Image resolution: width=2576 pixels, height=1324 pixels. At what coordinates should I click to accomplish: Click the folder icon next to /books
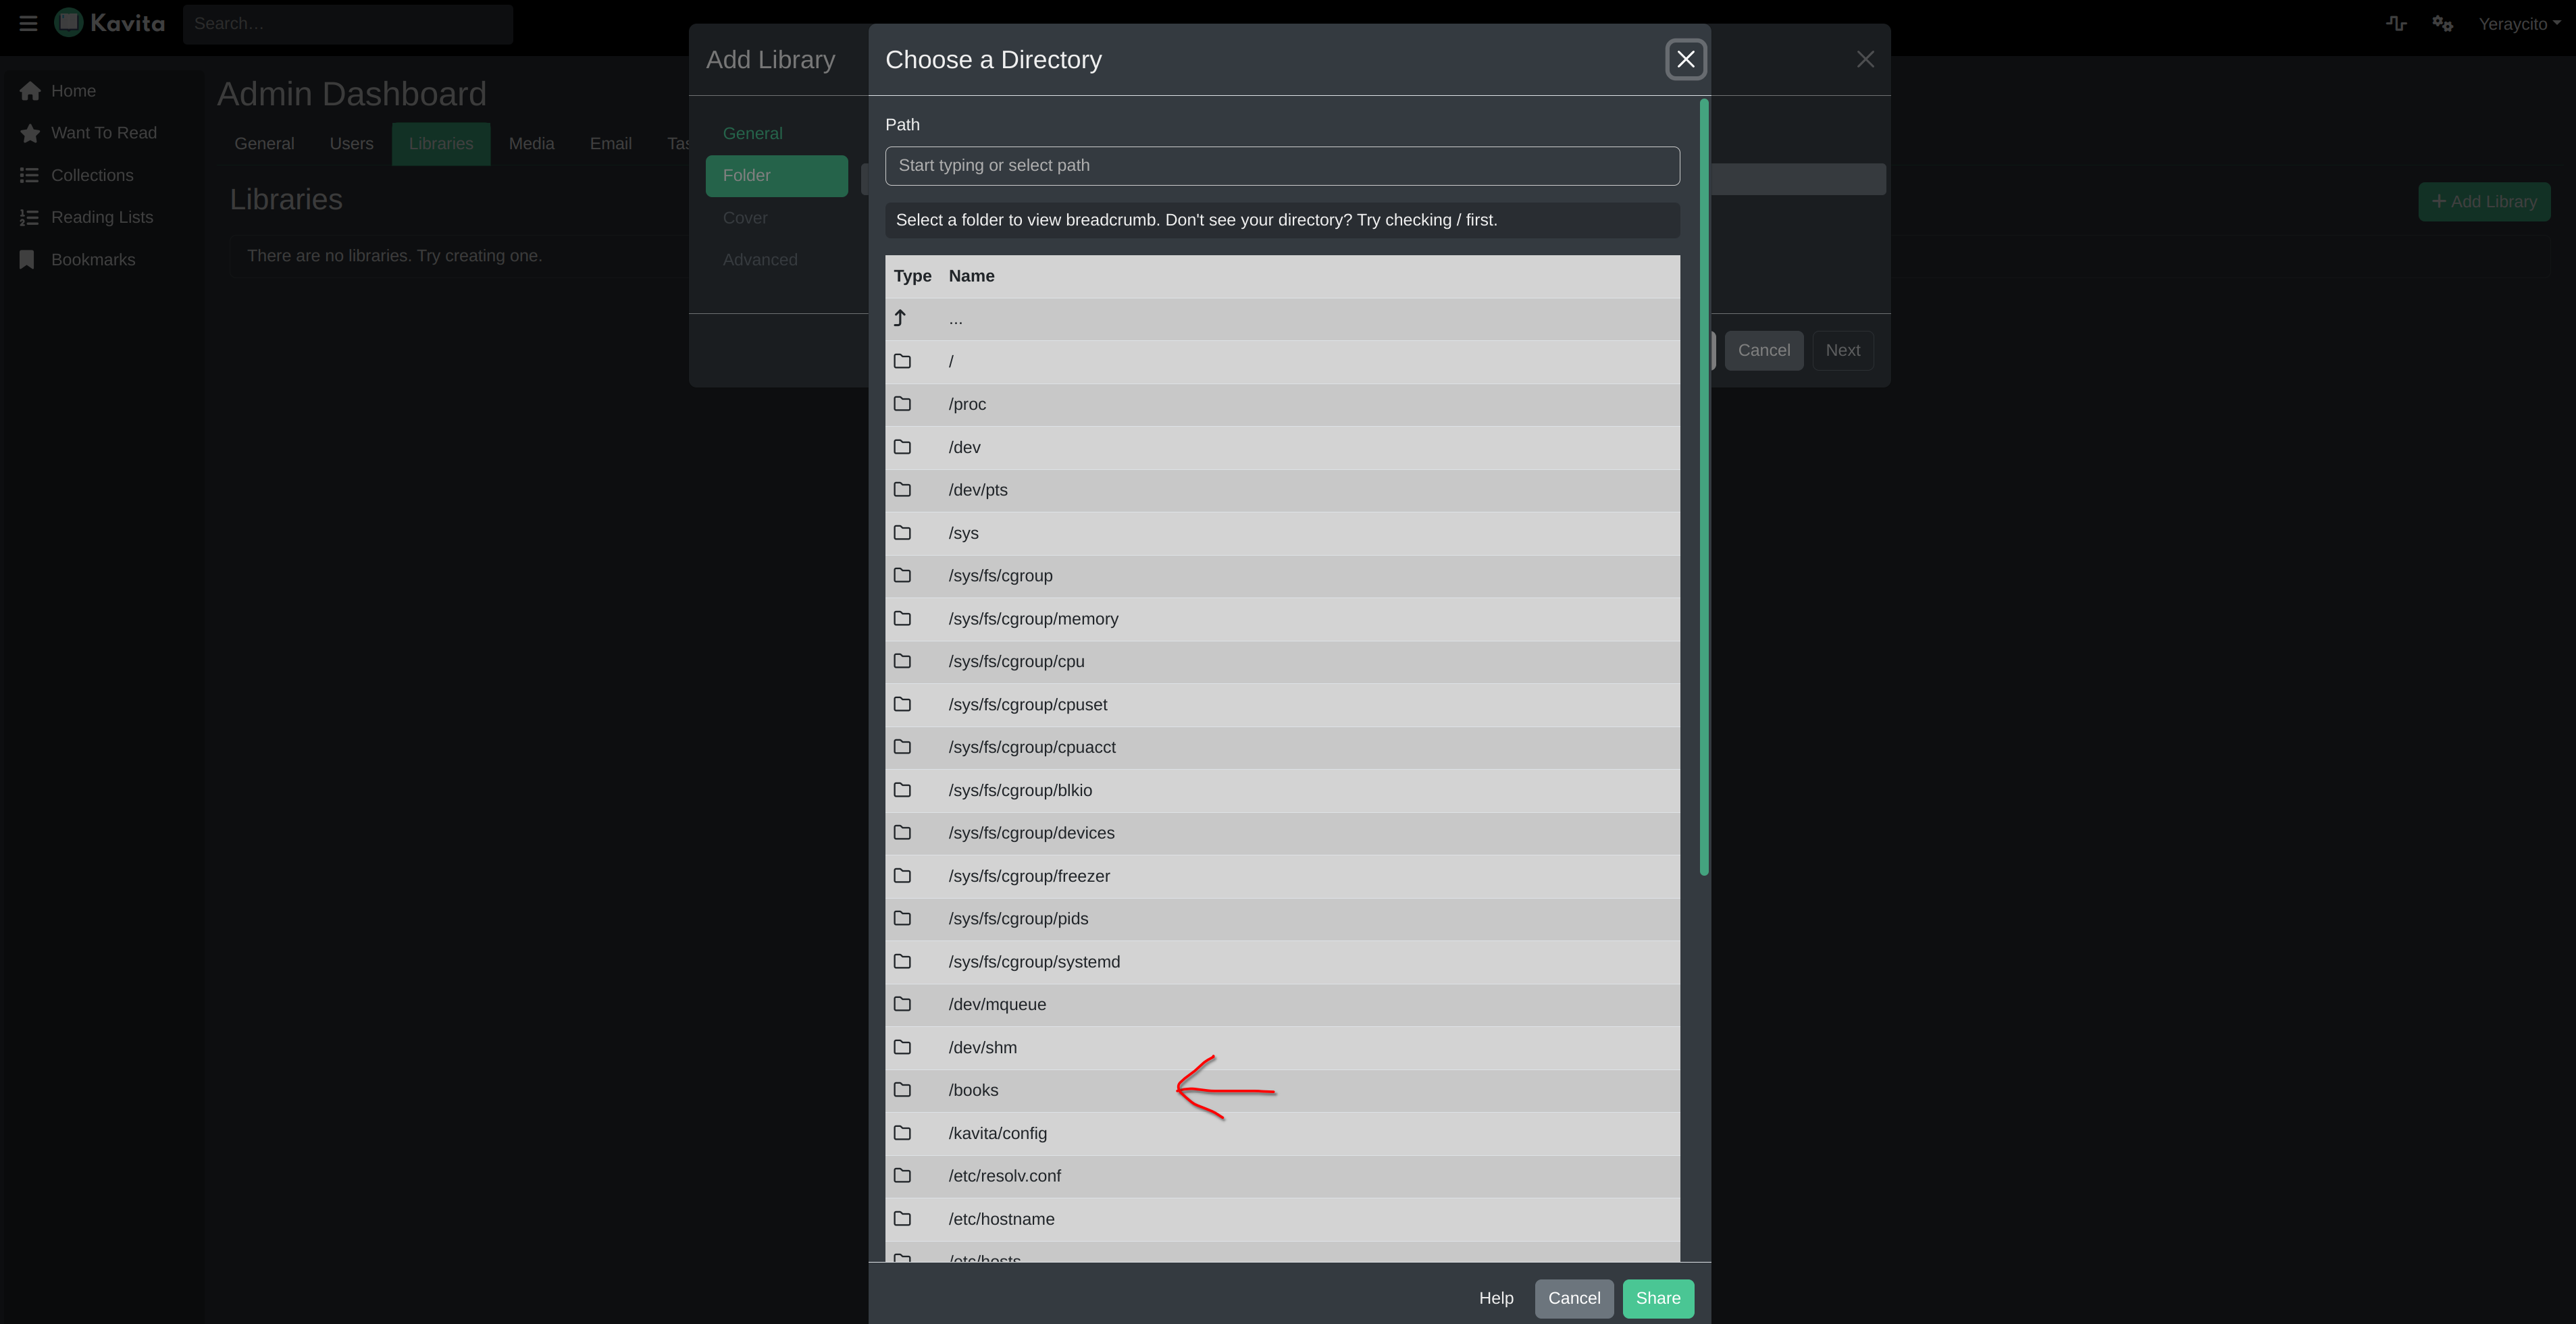[902, 1090]
